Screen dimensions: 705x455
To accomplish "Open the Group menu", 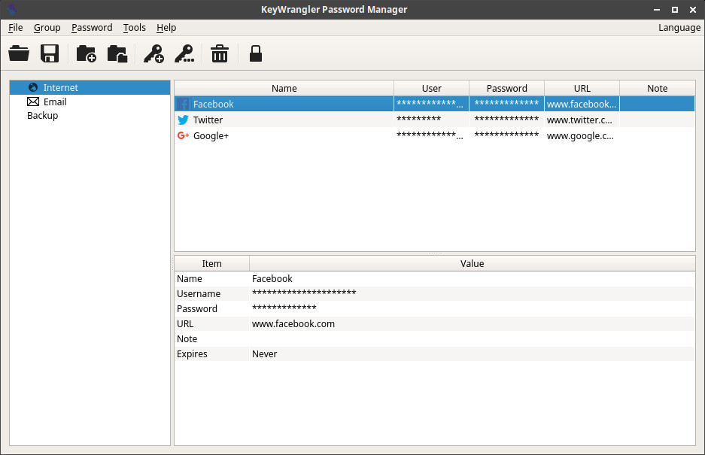I will [x=47, y=27].
